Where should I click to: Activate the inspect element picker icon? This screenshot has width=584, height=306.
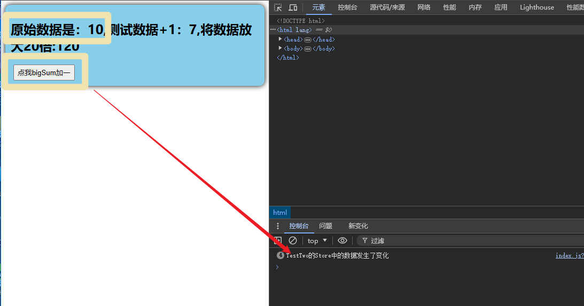click(x=278, y=7)
